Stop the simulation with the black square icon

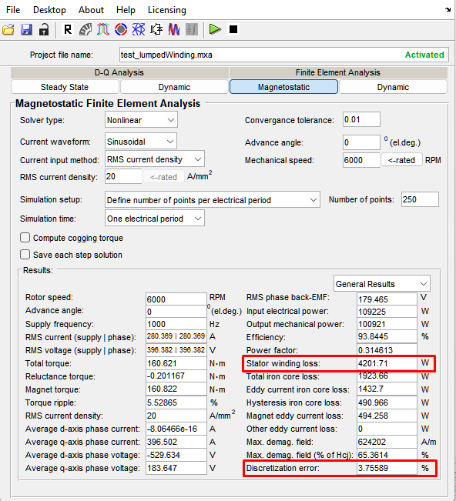(233, 29)
